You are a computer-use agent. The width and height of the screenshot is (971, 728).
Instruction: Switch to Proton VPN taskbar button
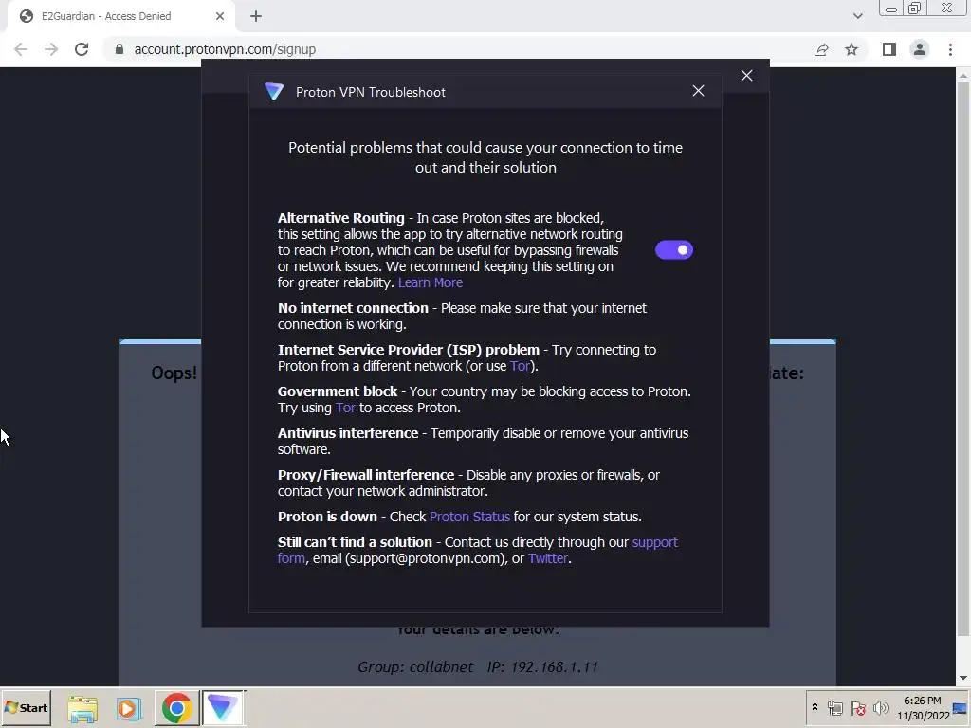point(223,708)
